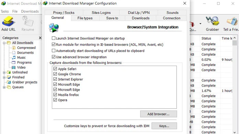239x134 pixels.
Task: Select the Compressed category folder icon
Action: click(x=14, y=48)
